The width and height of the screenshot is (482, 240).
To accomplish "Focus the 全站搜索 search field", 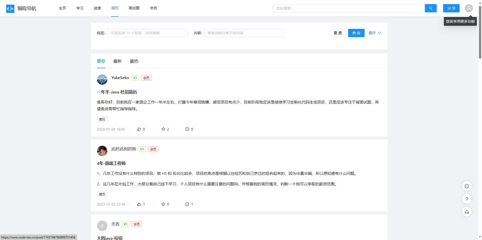I will click(x=349, y=8).
